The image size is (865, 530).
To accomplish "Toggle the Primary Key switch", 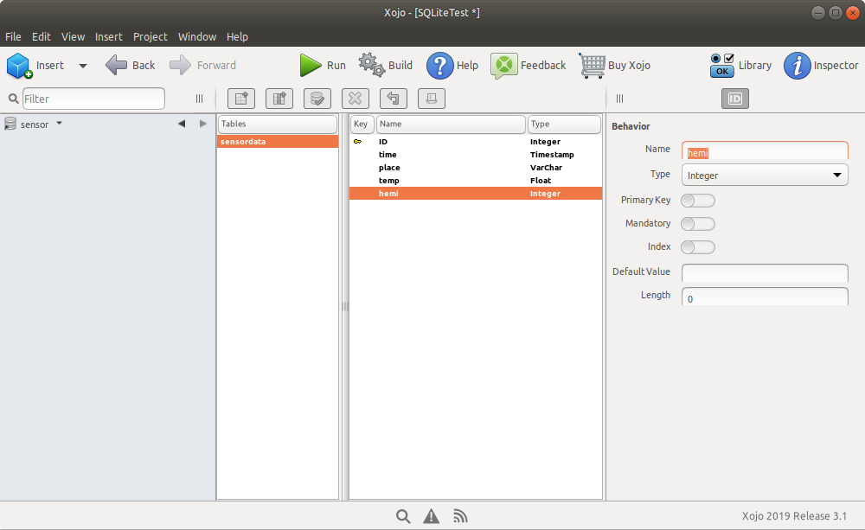I will point(698,201).
